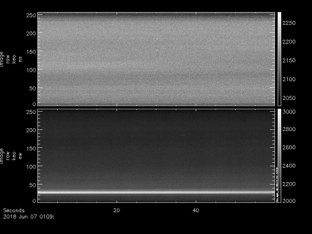Image resolution: width=312 pixels, height=234 pixels.
Task: Click the 3000 value on lower colorbar
Action: point(290,112)
